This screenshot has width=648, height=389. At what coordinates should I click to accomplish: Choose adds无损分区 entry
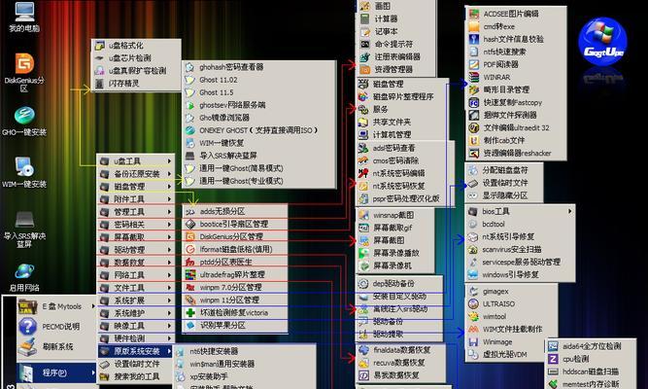click(235, 211)
